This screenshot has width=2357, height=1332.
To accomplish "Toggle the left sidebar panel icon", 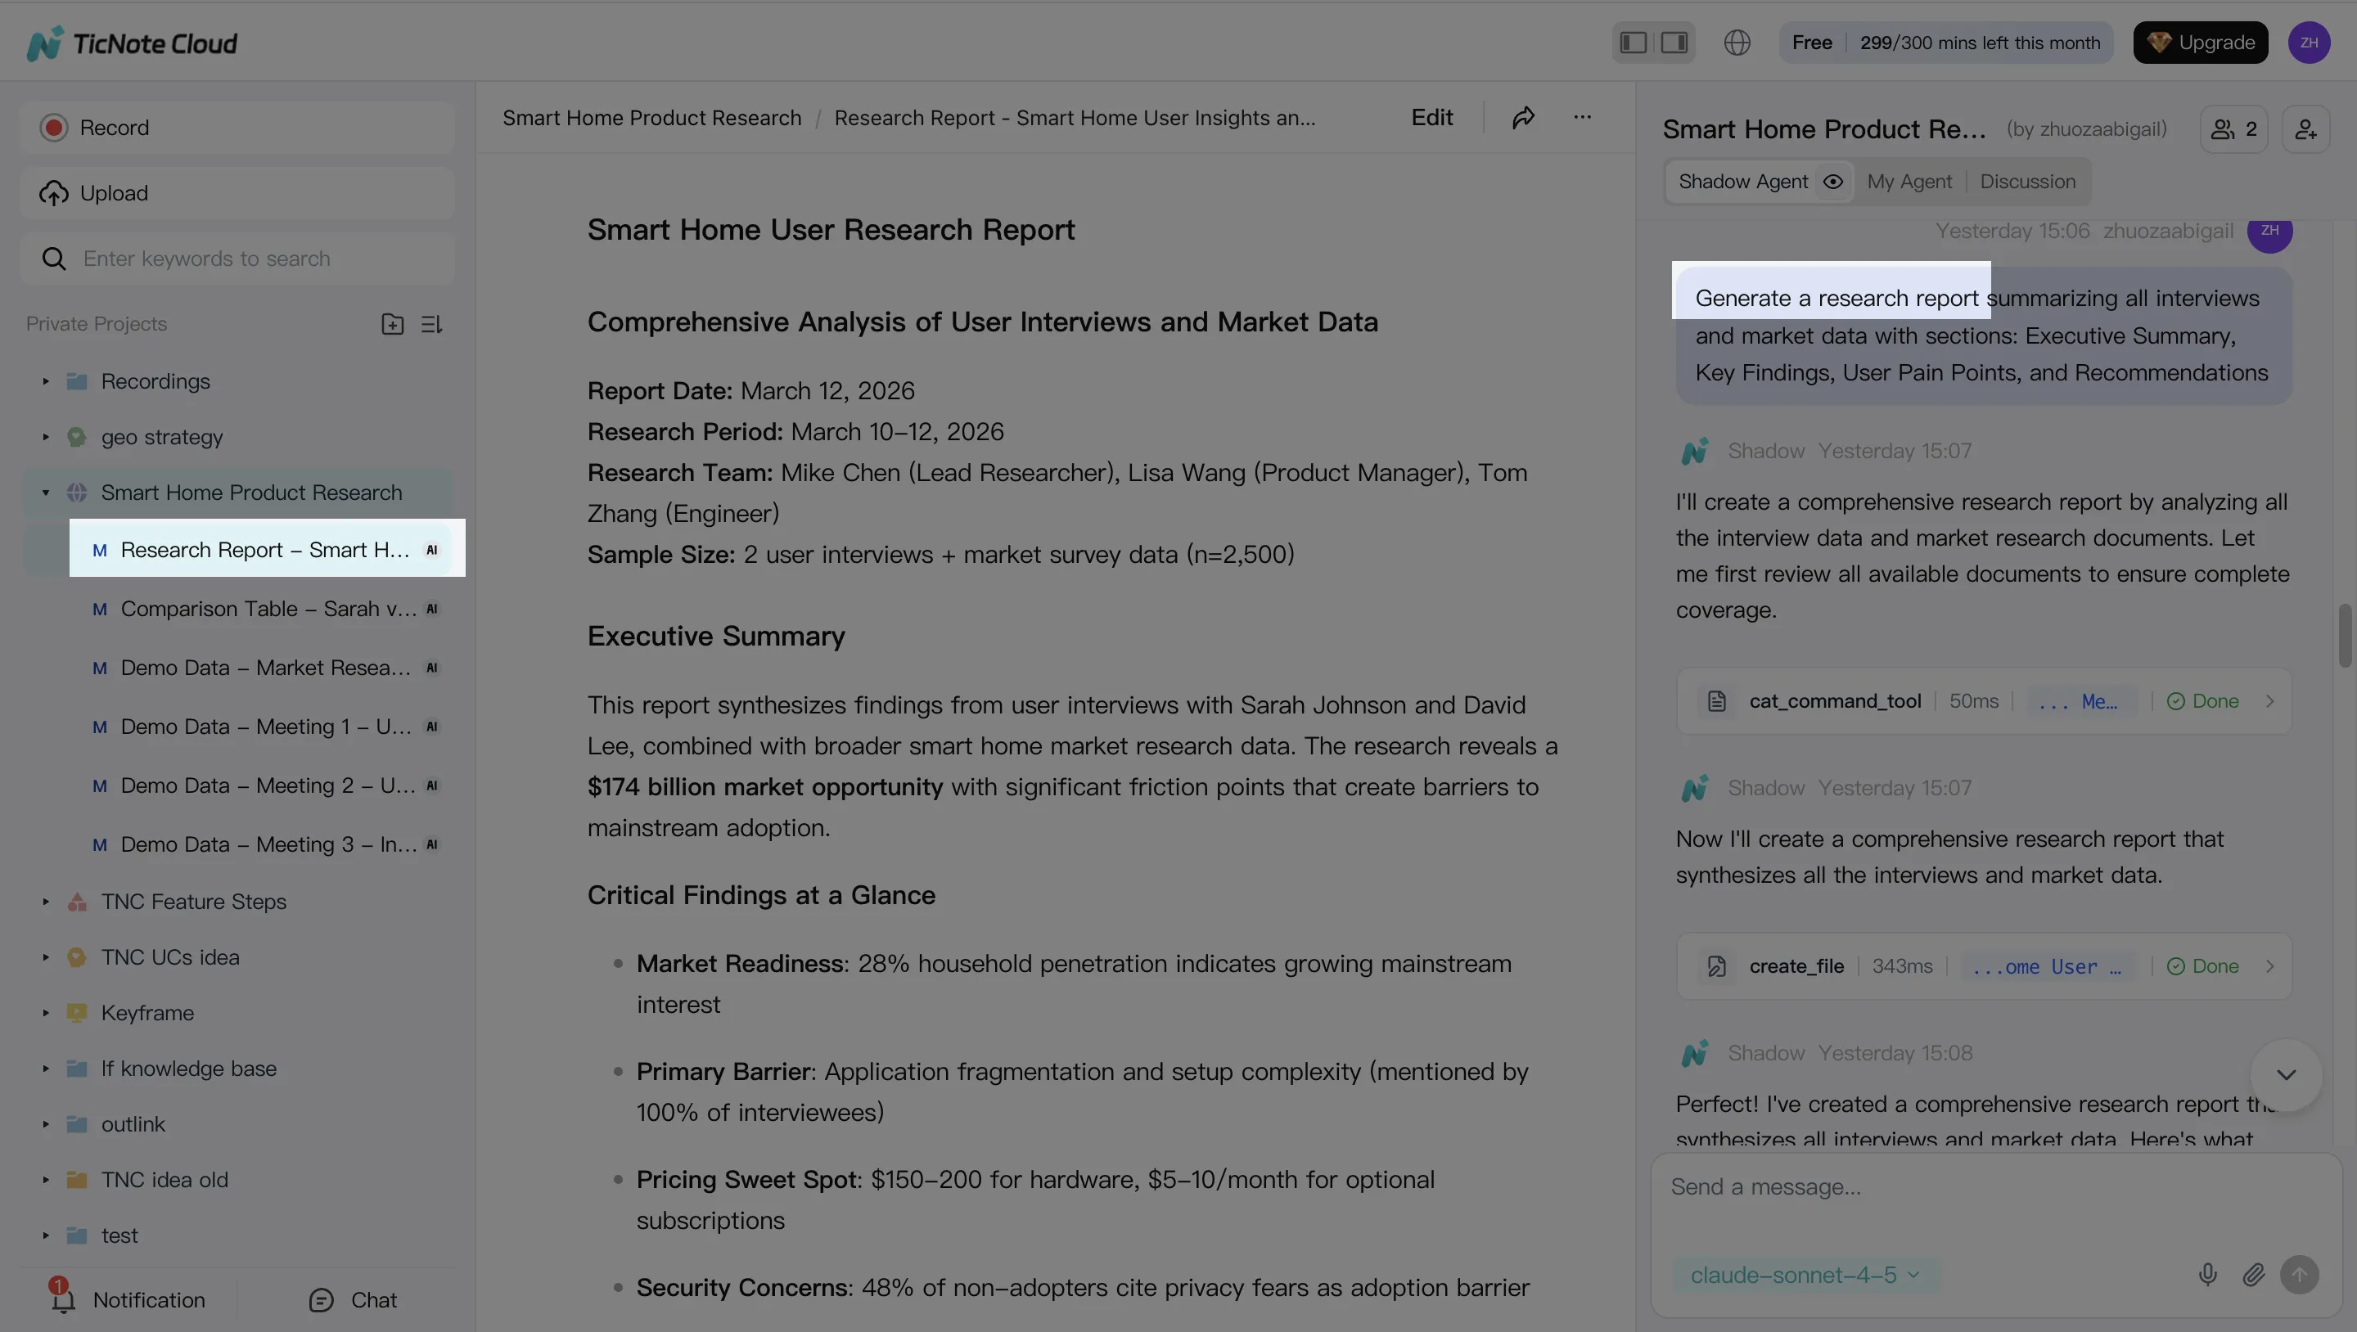I will 1633,42.
